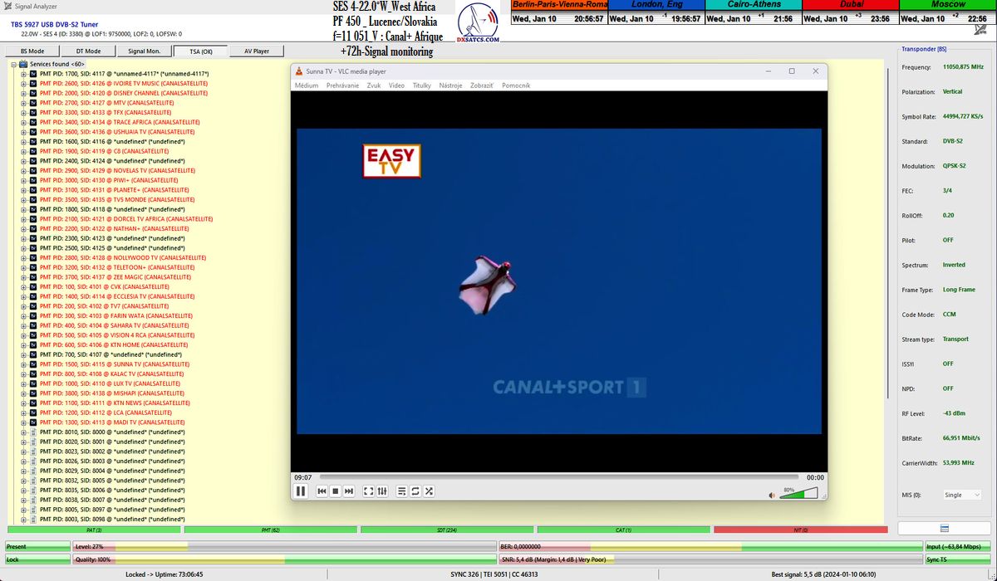This screenshot has width=997, height=581.
Task: Open the Video menu in VLC
Action: 396,85
